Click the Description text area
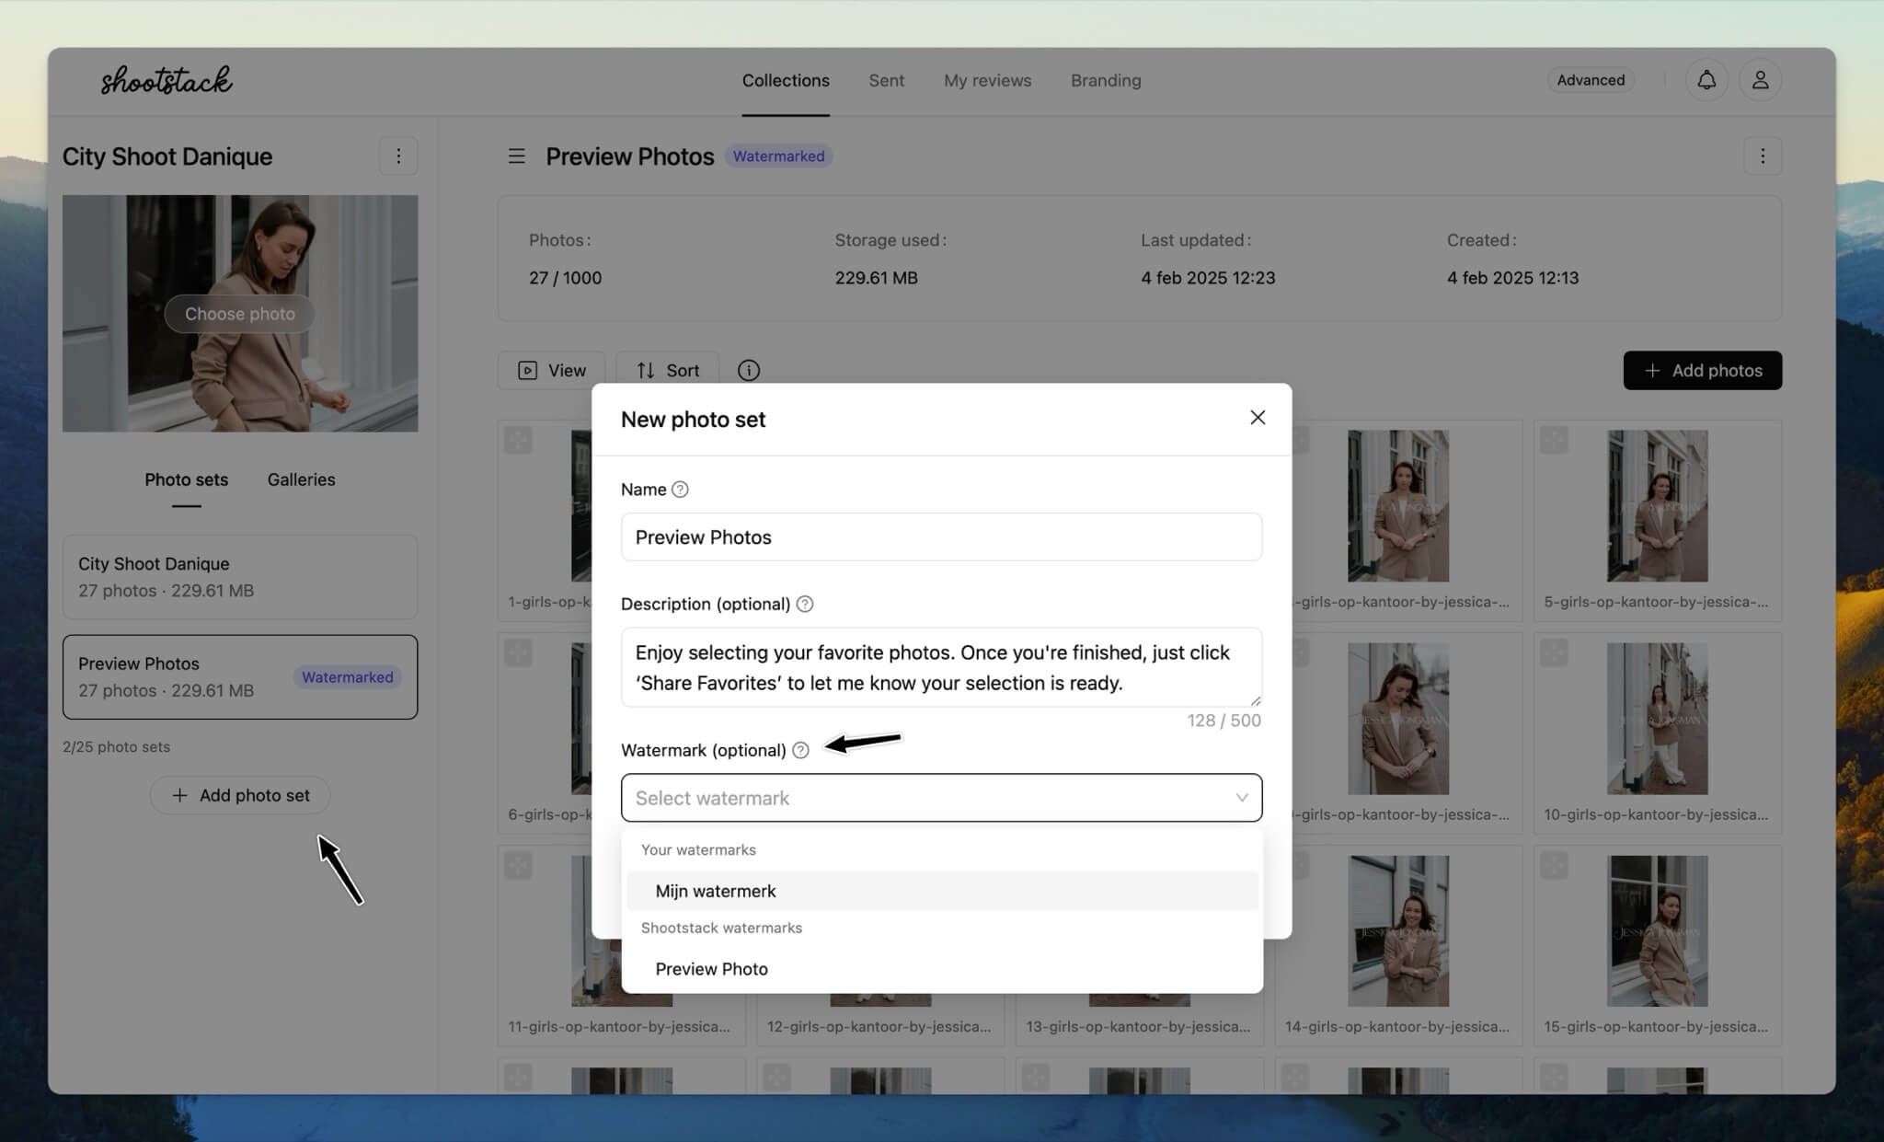1884x1142 pixels. tap(941, 667)
